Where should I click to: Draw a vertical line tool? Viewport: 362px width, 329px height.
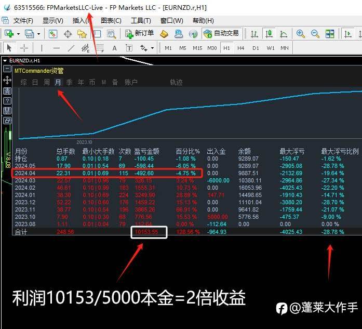point(42,48)
